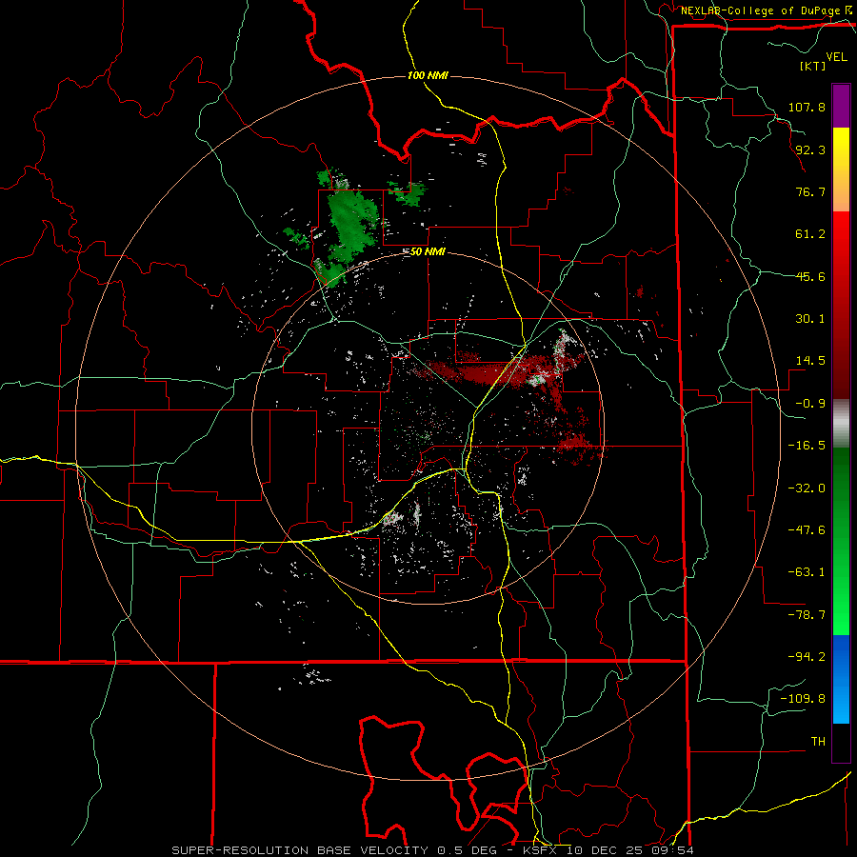Click the [KT] units label
857x857 pixels.
(x=812, y=66)
